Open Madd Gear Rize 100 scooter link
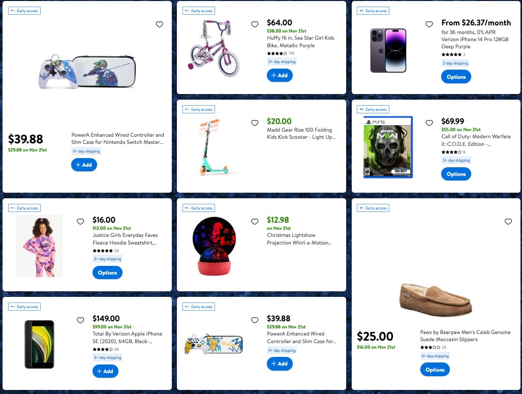The width and height of the screenshot is (522, 394). pyautogui.click(x=301, y=134)
